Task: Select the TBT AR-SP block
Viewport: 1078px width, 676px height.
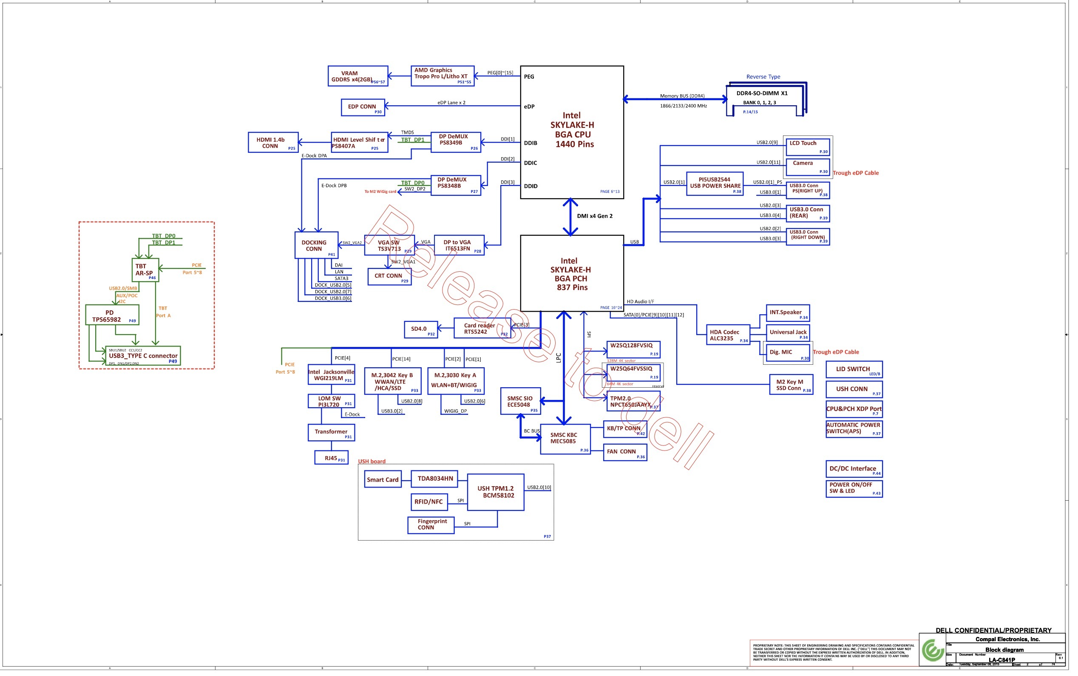Action: tap(145, 270)
